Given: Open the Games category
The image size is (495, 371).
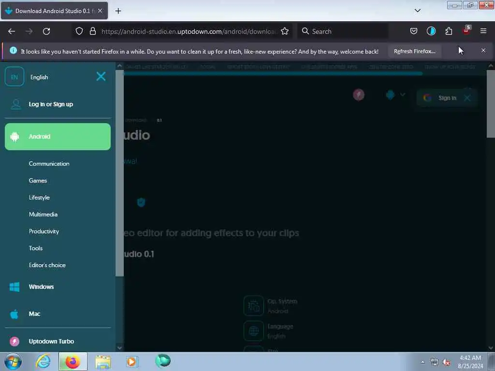Looking at the screenshot, I should pyautogui.click(x=38, y=181).
